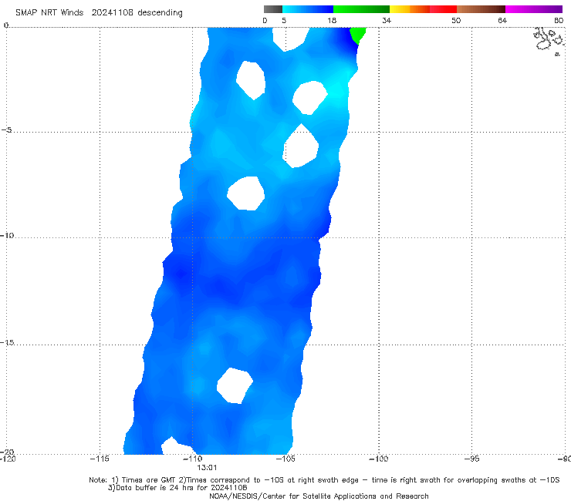Click the brown segment of the color bar
Image resolution: width=571 pixels, height=501 pixels.
click(x=481, y=9)
